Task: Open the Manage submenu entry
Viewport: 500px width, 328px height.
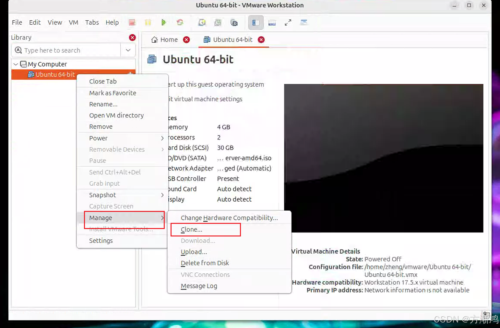Action: coord(122,218)
